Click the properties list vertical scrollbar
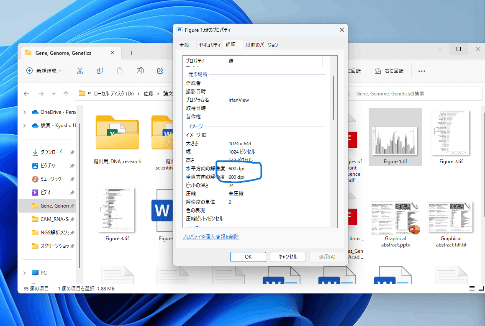485x326 pixels. [334, 98]
